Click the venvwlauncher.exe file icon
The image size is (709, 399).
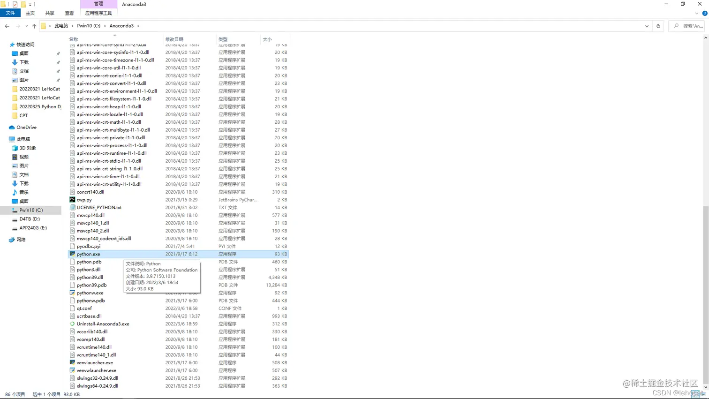point(72,370)
